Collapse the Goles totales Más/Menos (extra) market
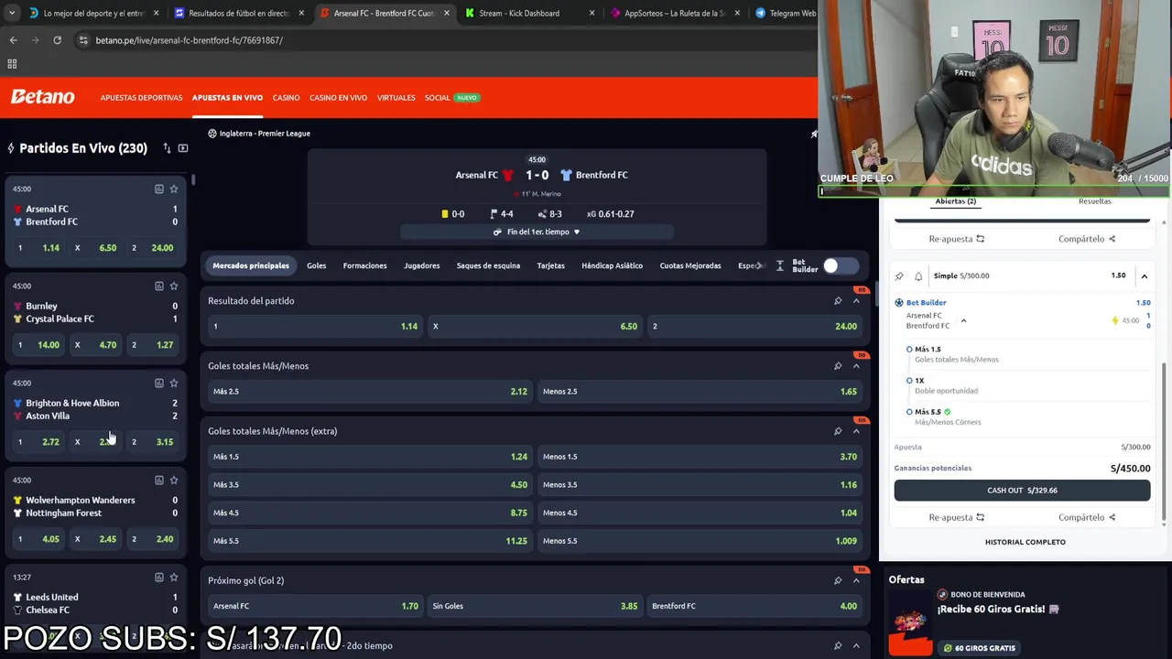This screenshot has height=659, width=1172. click(x=856, y=431)
